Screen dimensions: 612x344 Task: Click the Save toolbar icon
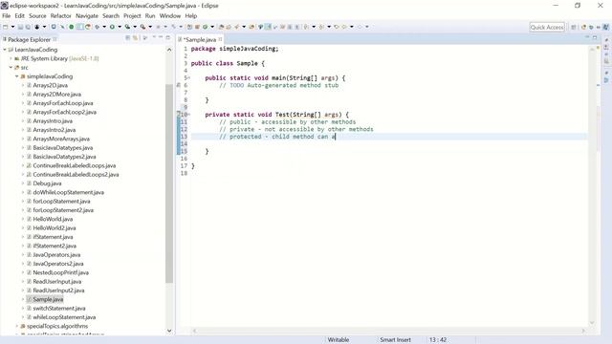[20, 27]
